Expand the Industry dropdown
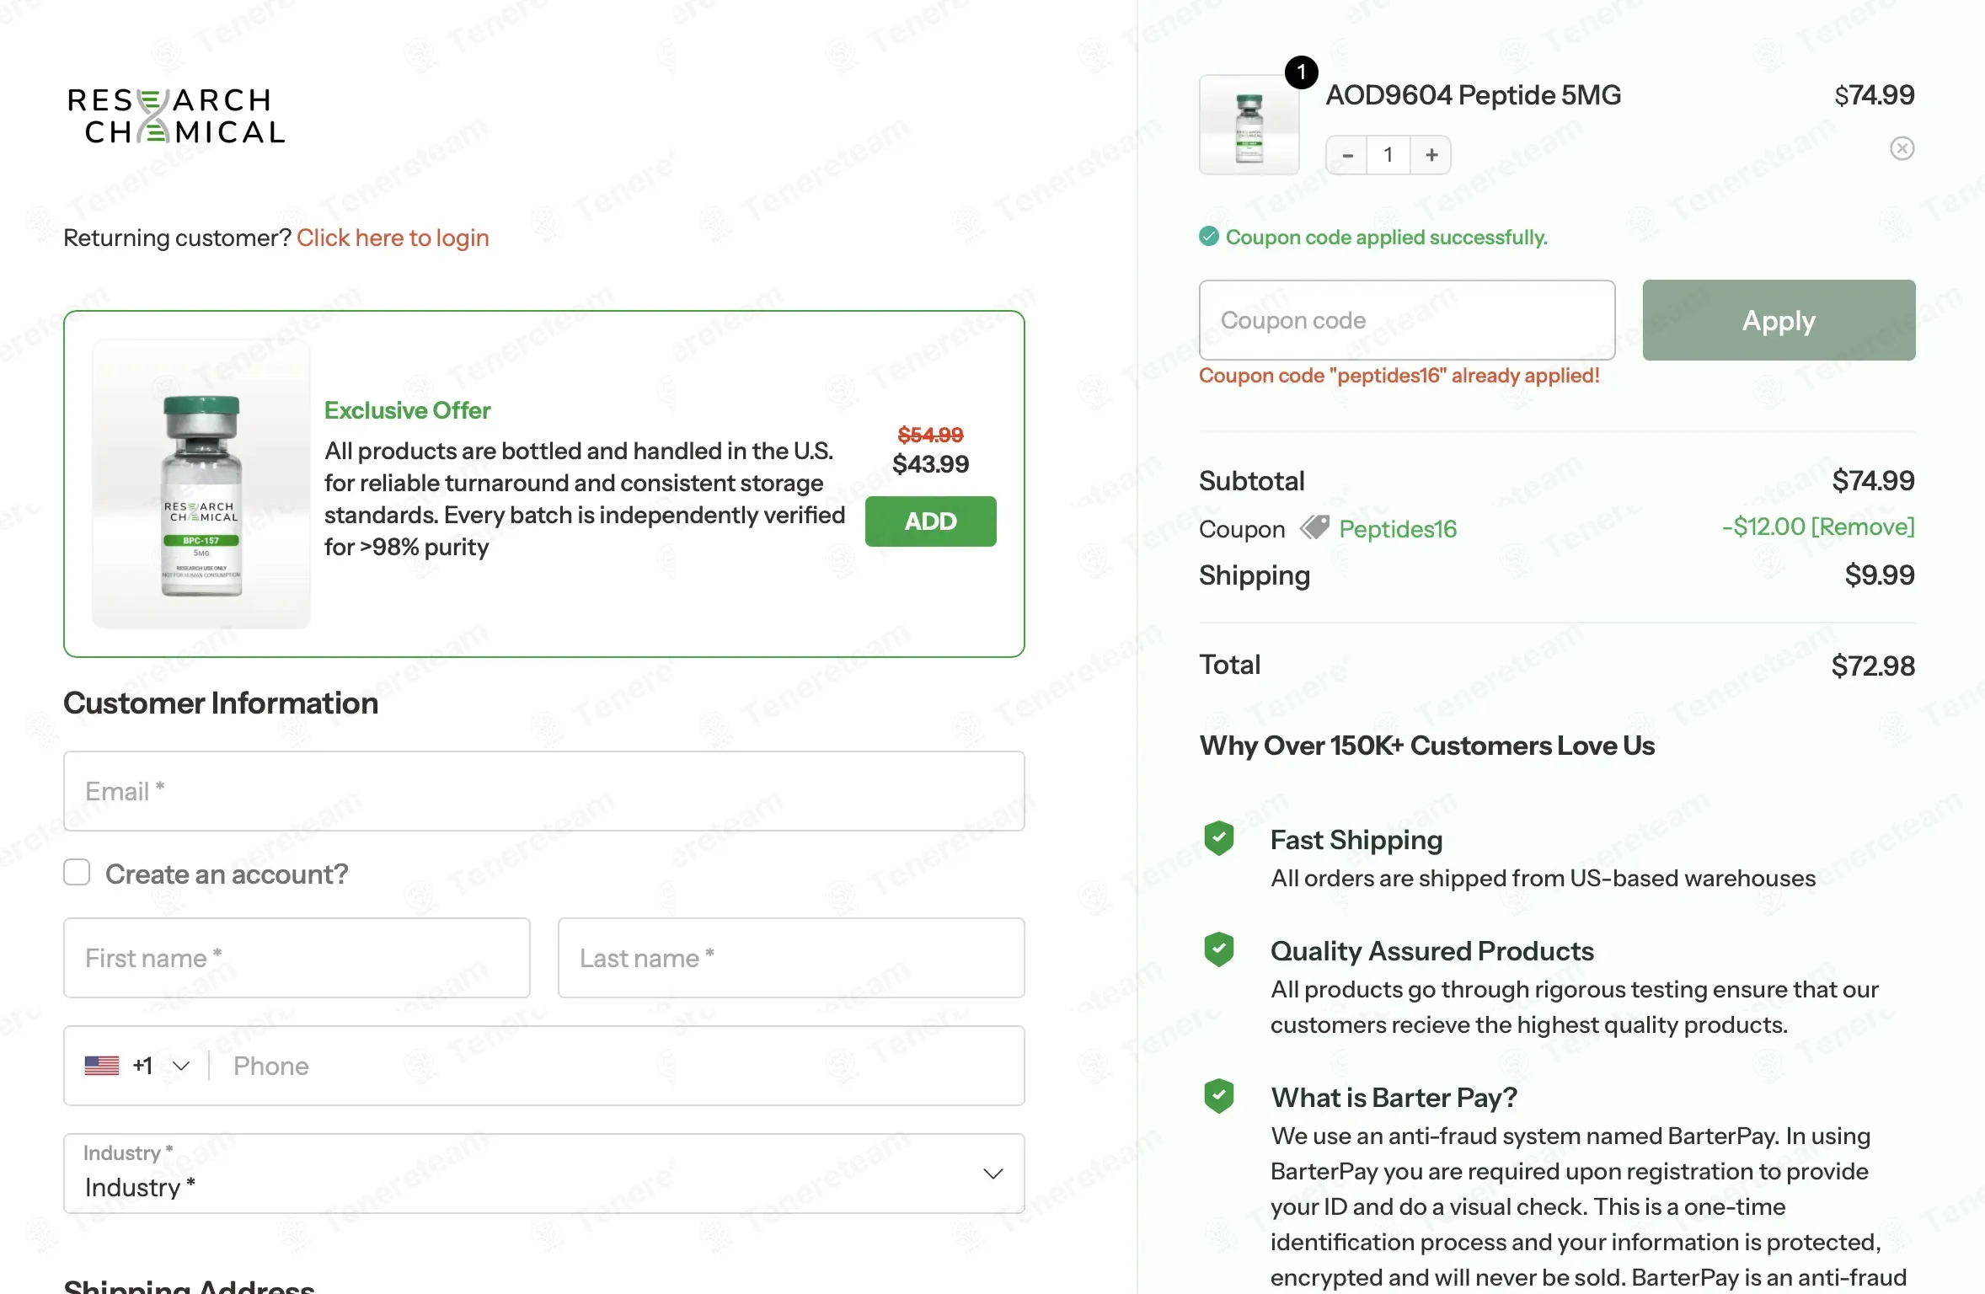Screen dimensions: 1985x1294 tap(544, 1174)
